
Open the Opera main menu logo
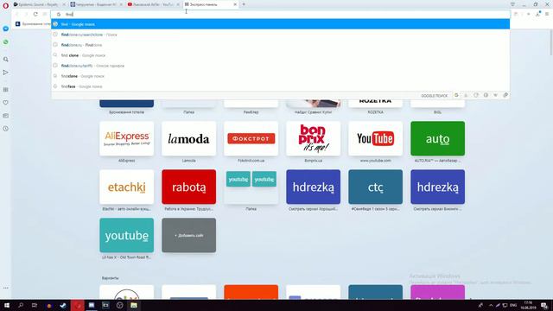tap(5, 5)
